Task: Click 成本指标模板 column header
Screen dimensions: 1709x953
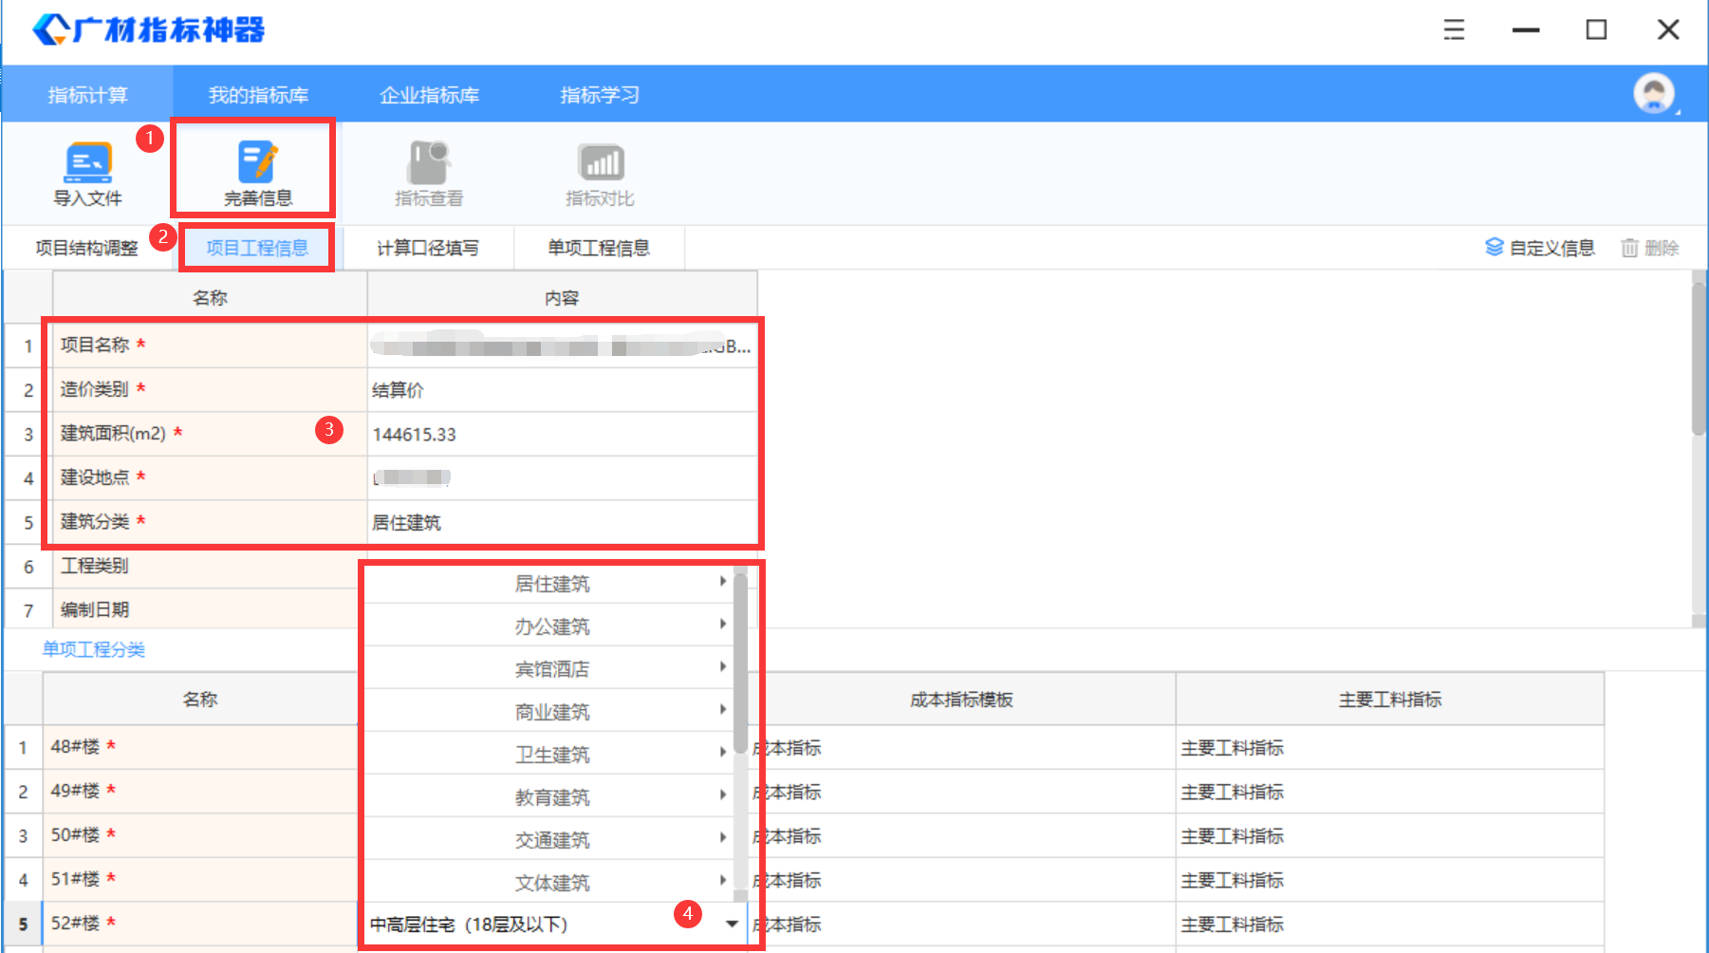Action: [961, 700]
